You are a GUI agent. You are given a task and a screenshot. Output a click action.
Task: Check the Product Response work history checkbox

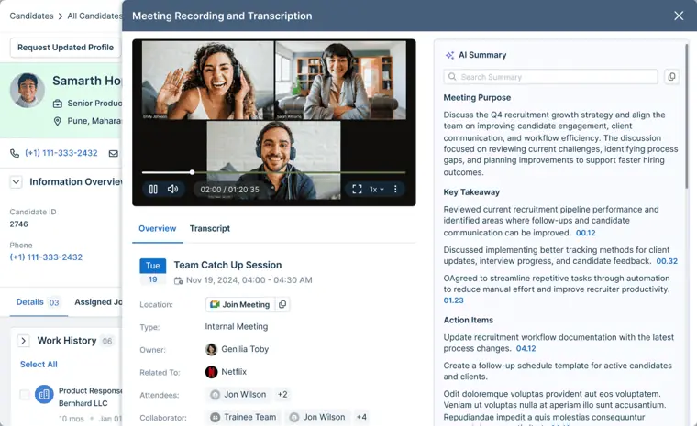tap(25, 394)
